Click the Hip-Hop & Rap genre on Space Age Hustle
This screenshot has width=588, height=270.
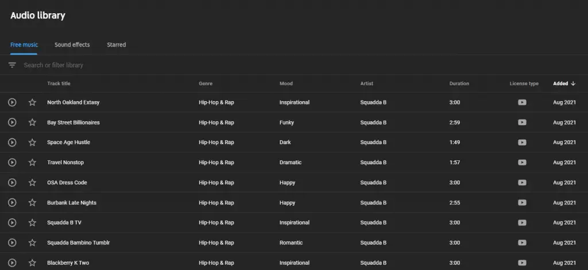pyautogui.click(x=216, y=142)
